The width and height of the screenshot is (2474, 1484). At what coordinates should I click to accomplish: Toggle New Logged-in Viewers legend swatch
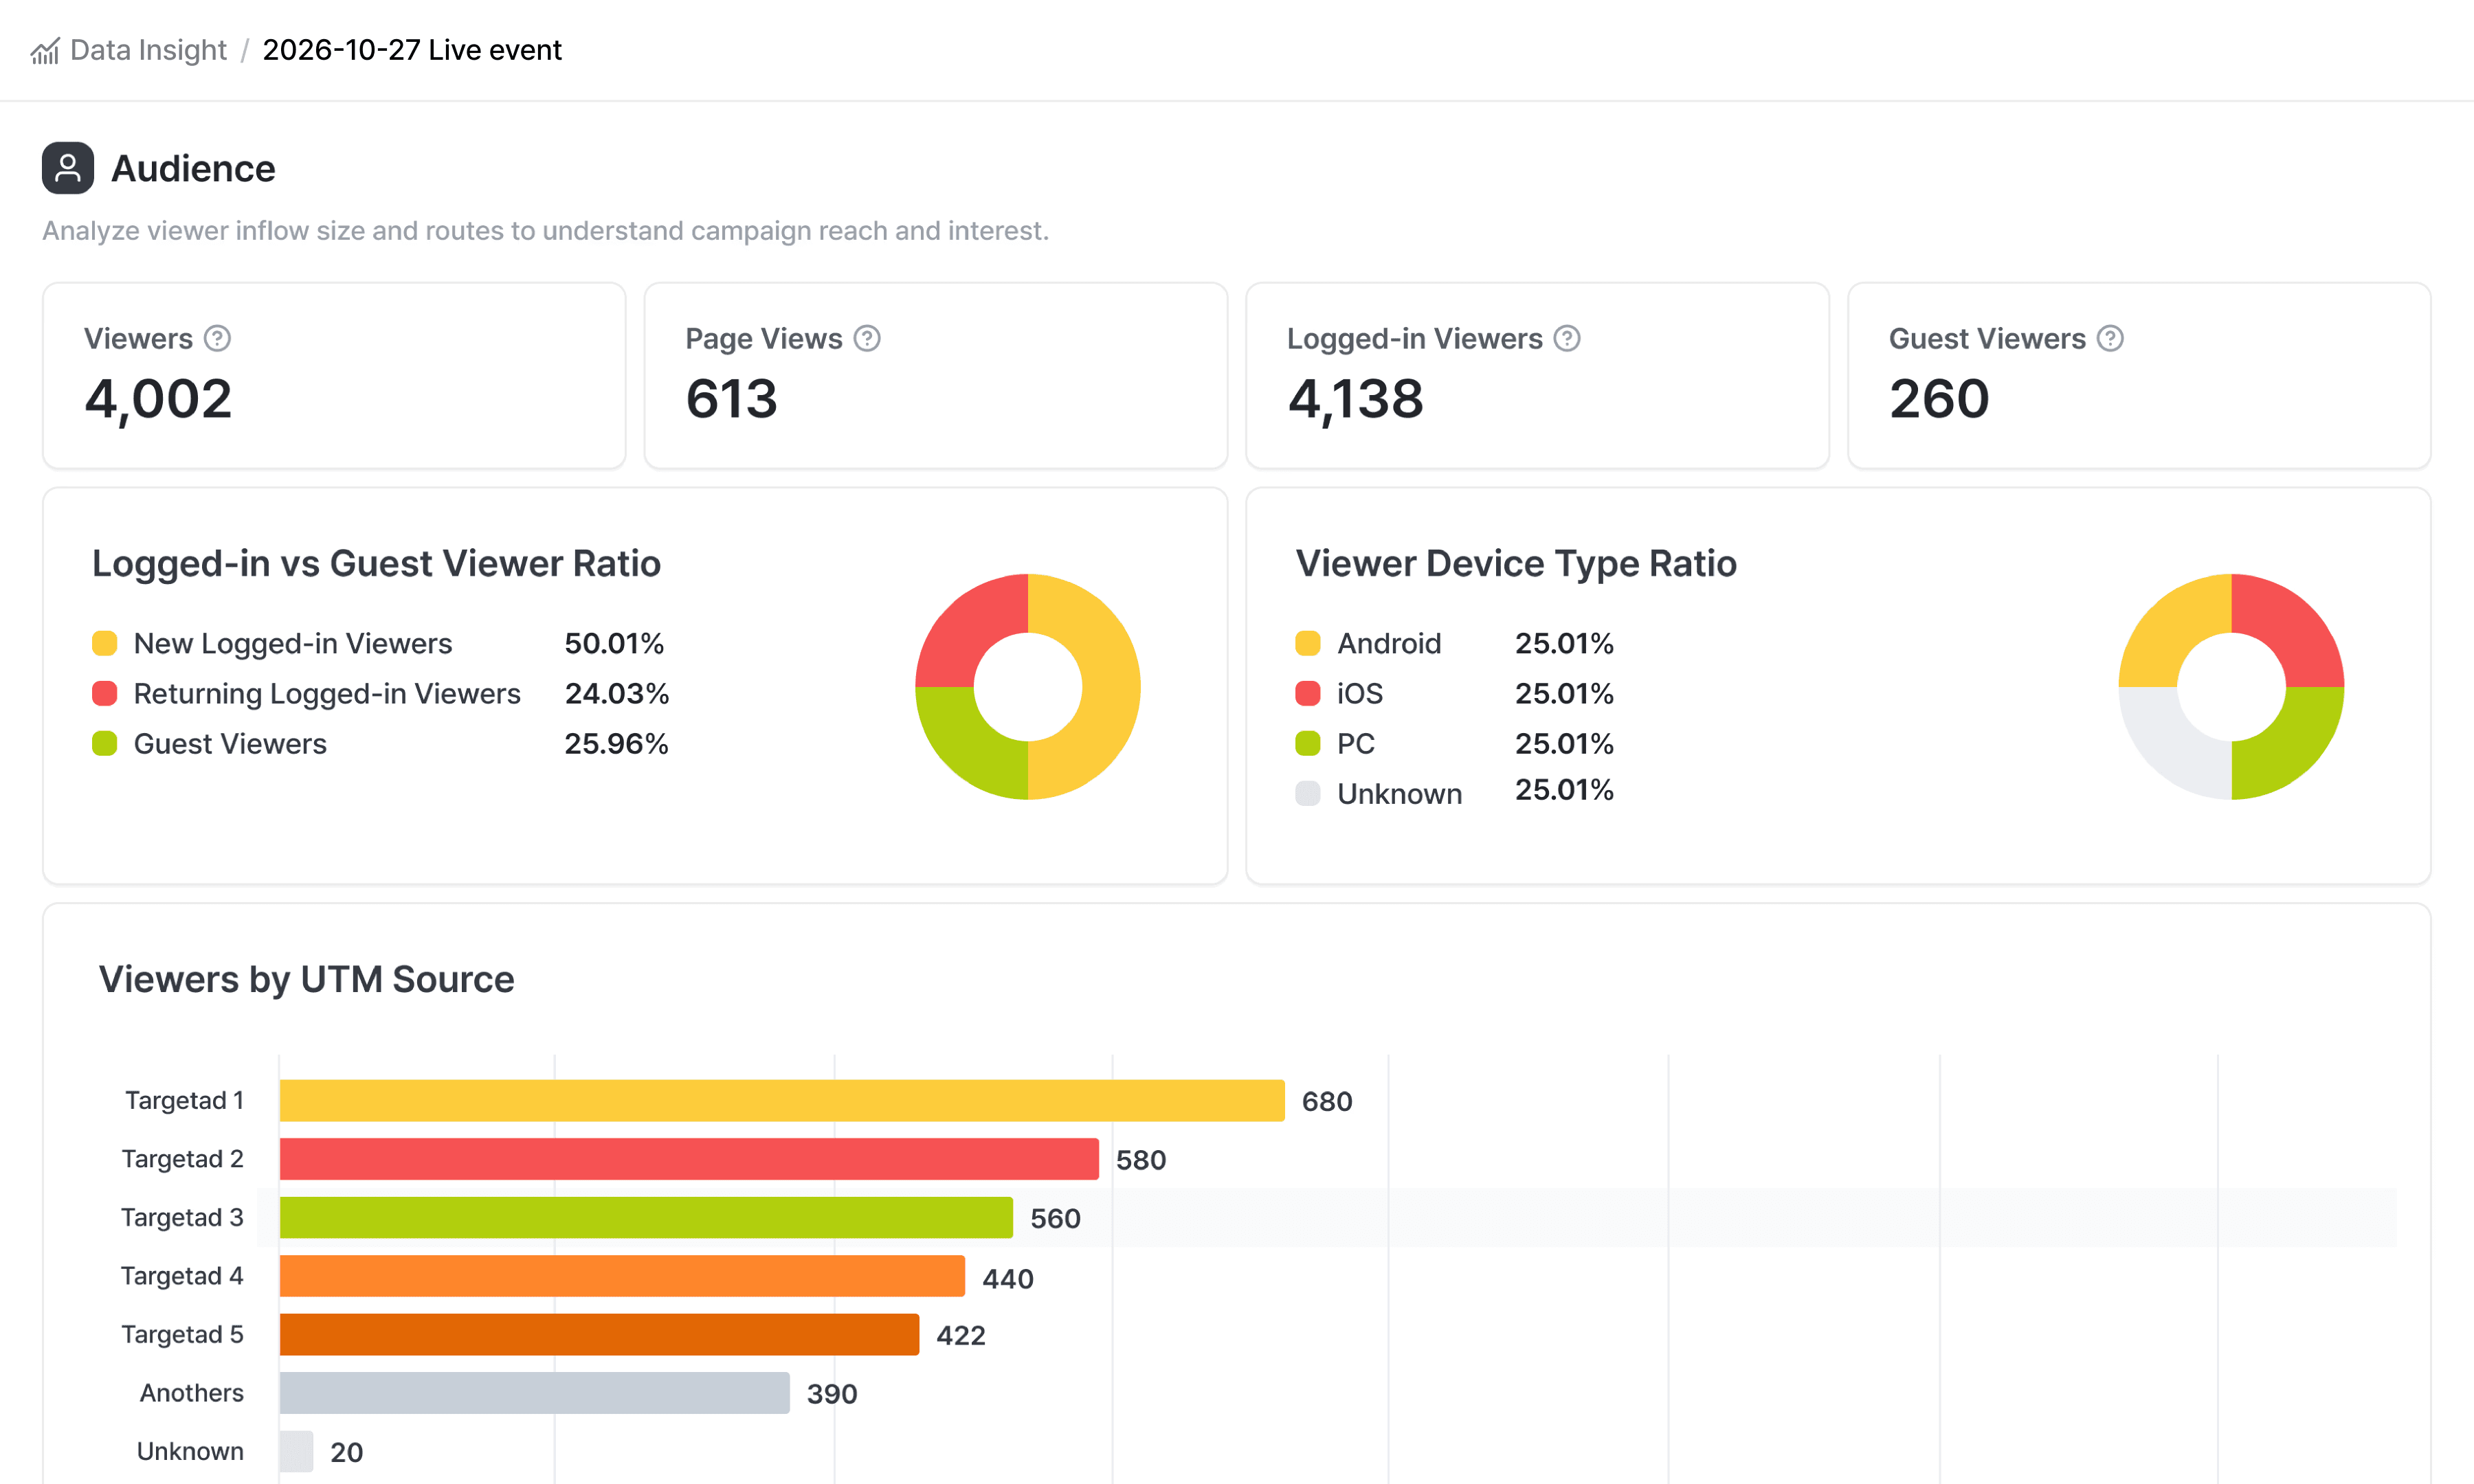pyautogui.click(x=105, y=643)
